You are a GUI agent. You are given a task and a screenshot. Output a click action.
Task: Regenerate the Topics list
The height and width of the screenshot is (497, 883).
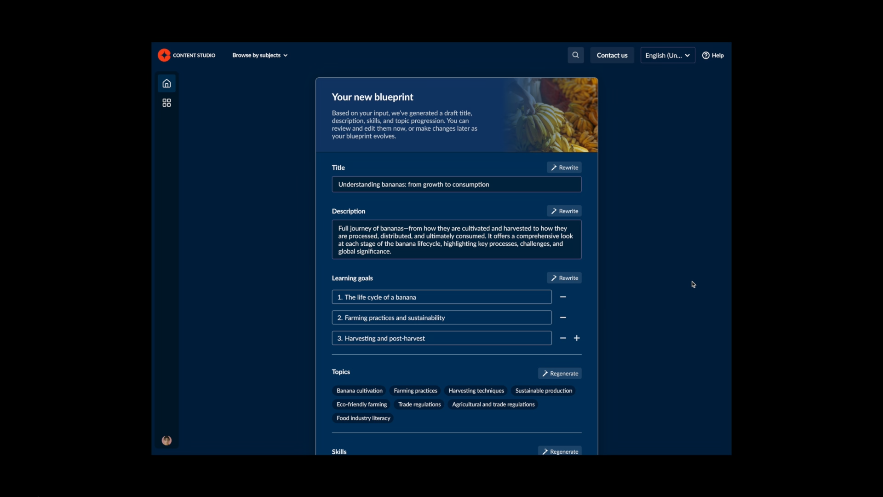coord(560,374)
